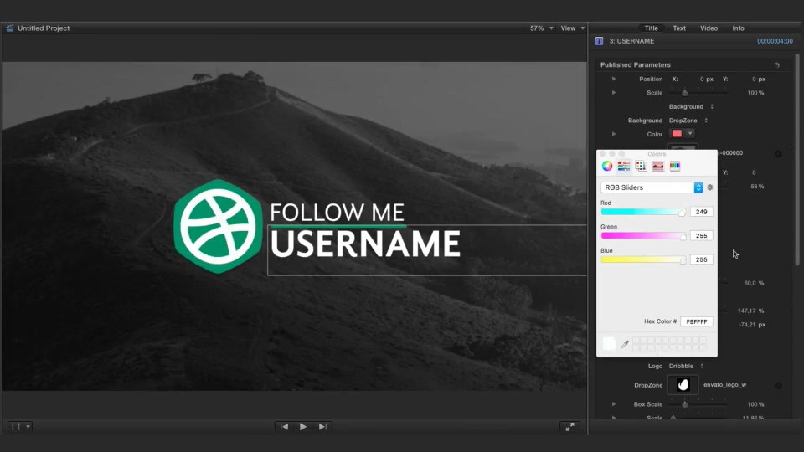Select the color wheel picker mode

coord(607,166)
